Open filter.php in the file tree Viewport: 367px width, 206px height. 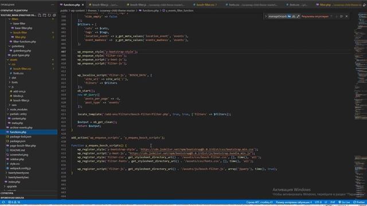pyautogui.click(x=19, y=37)
